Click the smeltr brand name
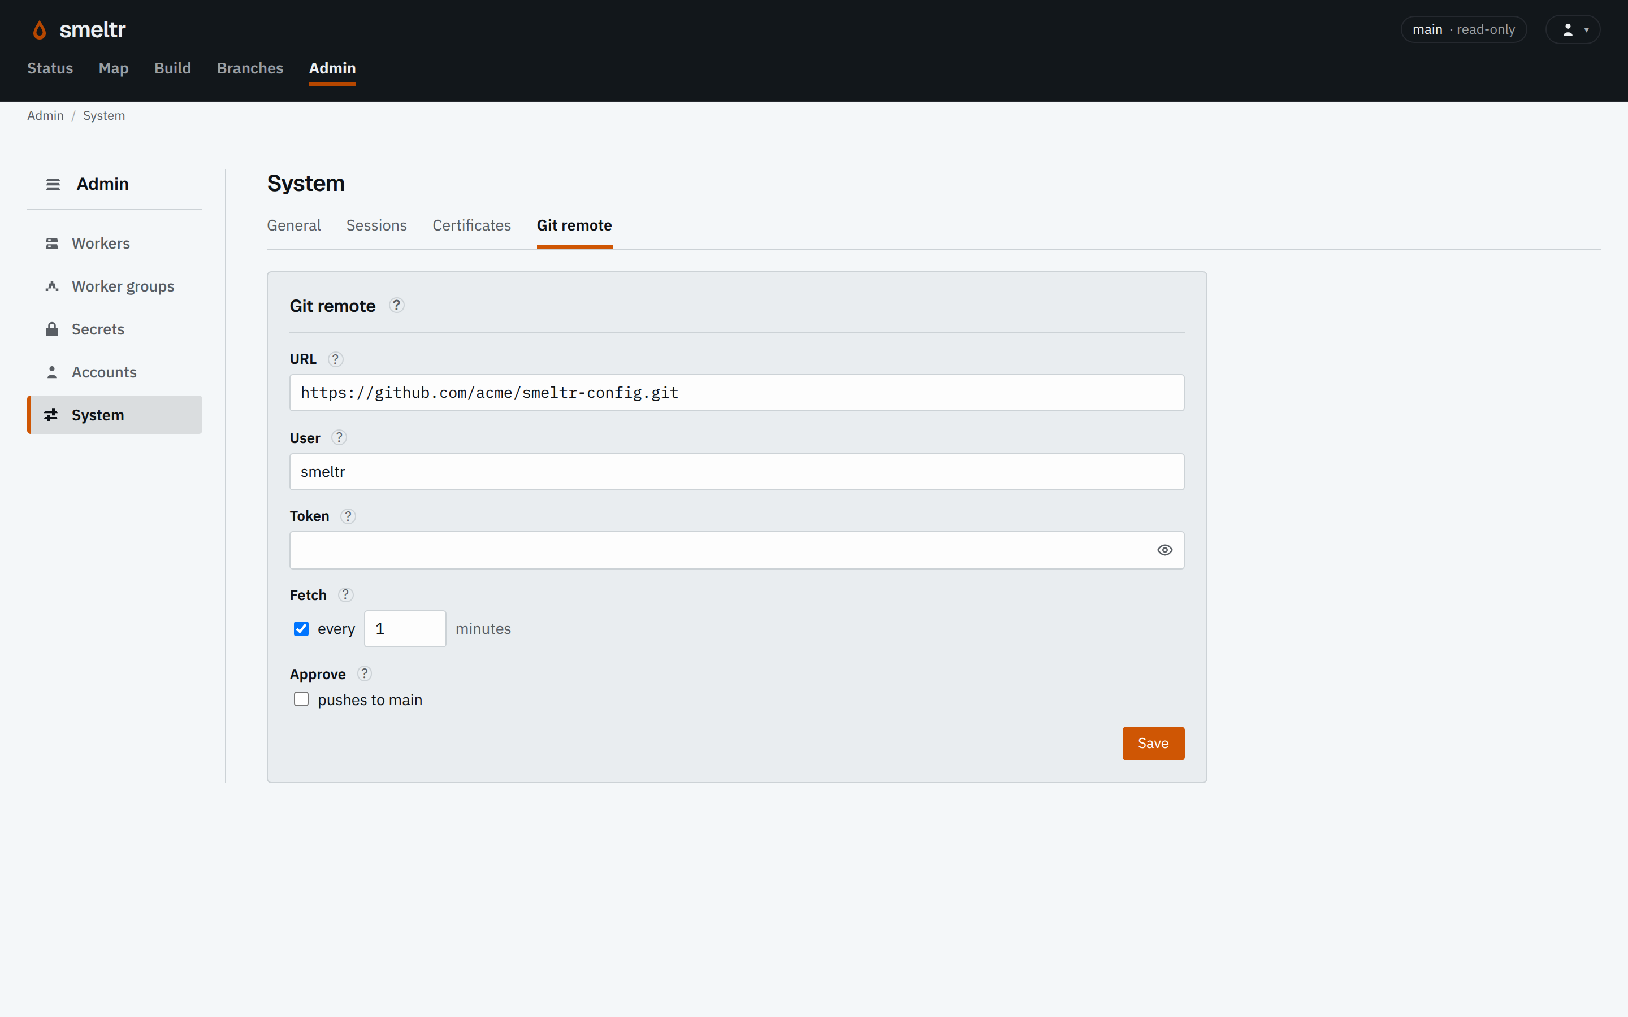 [92, 29]
